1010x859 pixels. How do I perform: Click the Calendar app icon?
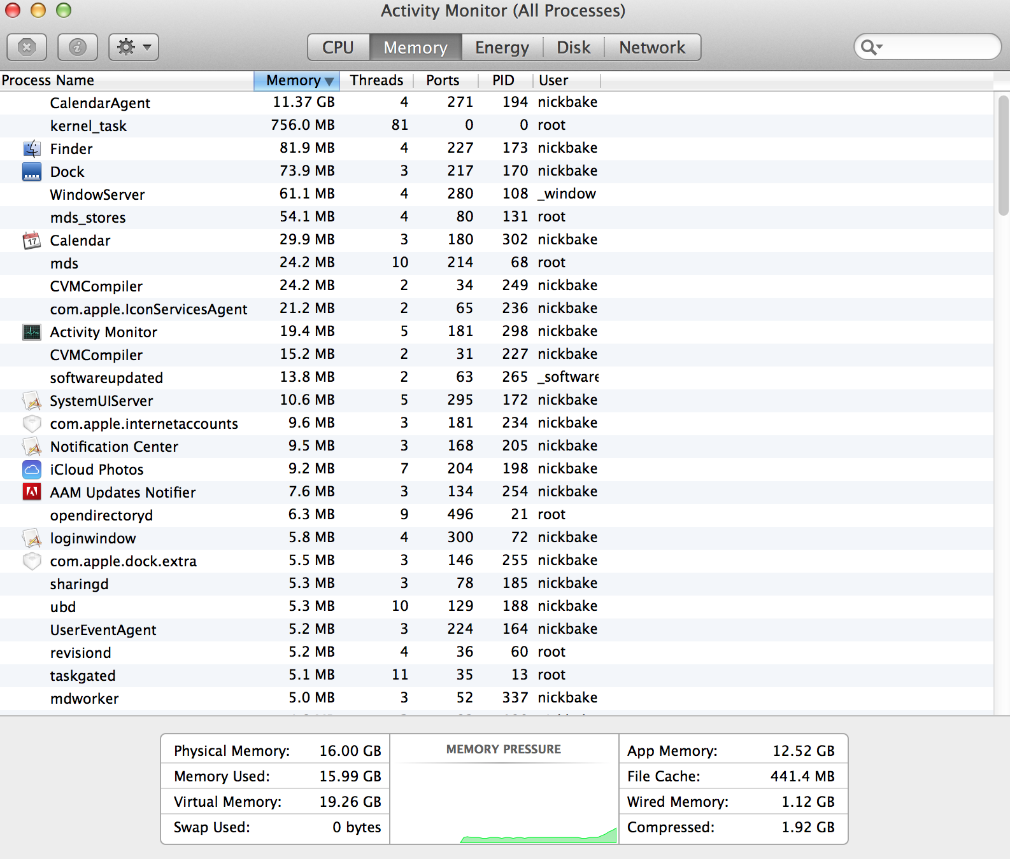pos(32,241)
